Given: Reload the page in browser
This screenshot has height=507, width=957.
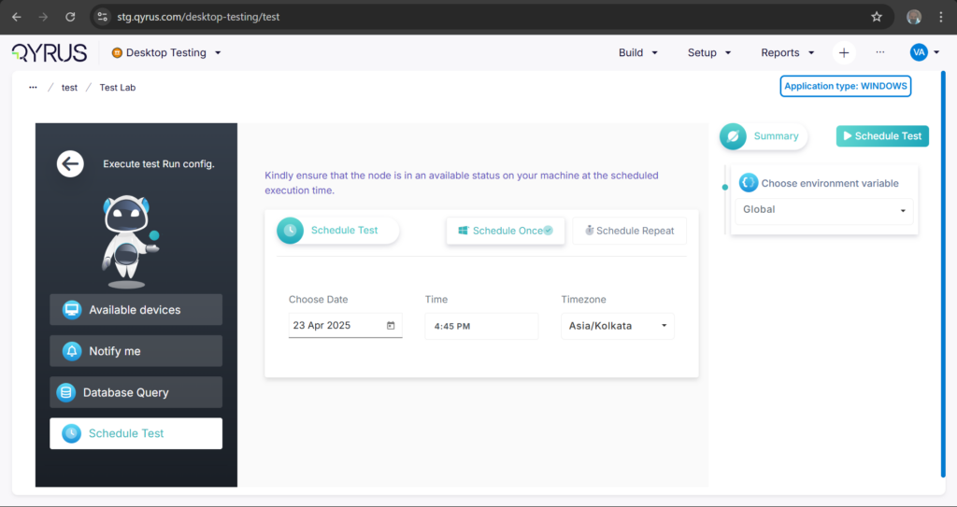Looking at the screenshot, I should point(70,17).
